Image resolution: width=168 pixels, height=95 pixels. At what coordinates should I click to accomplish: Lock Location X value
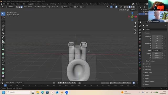point(163,36)
